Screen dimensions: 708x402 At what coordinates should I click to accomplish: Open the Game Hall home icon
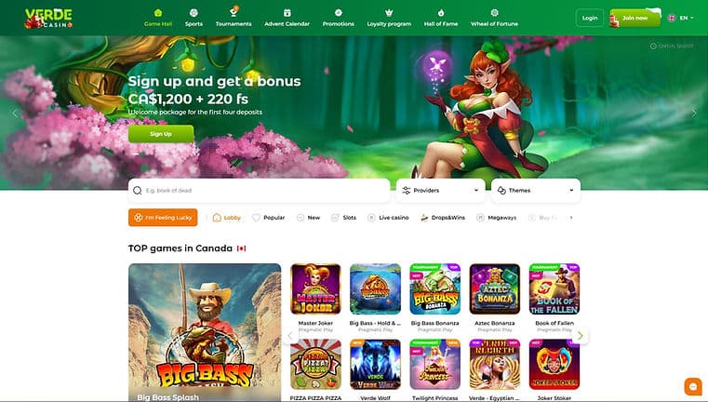(x=157, y=13)
